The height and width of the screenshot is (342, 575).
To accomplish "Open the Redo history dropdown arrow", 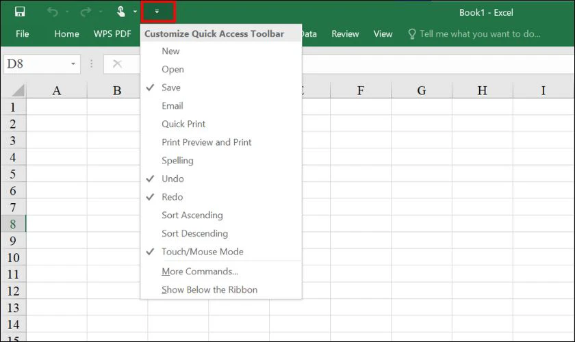I will point(100,12).
